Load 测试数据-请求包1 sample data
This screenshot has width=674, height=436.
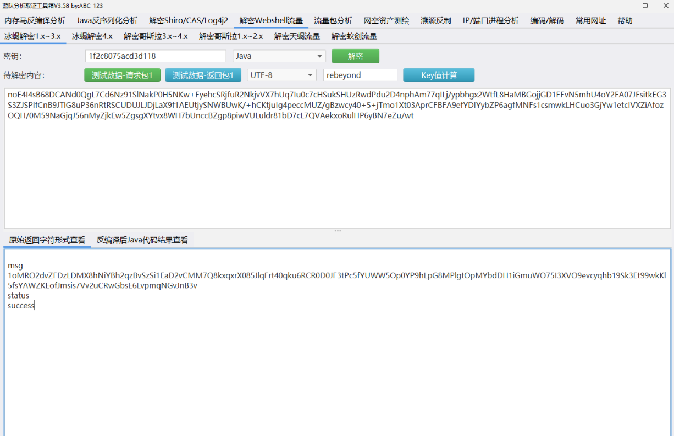[122, 75]
